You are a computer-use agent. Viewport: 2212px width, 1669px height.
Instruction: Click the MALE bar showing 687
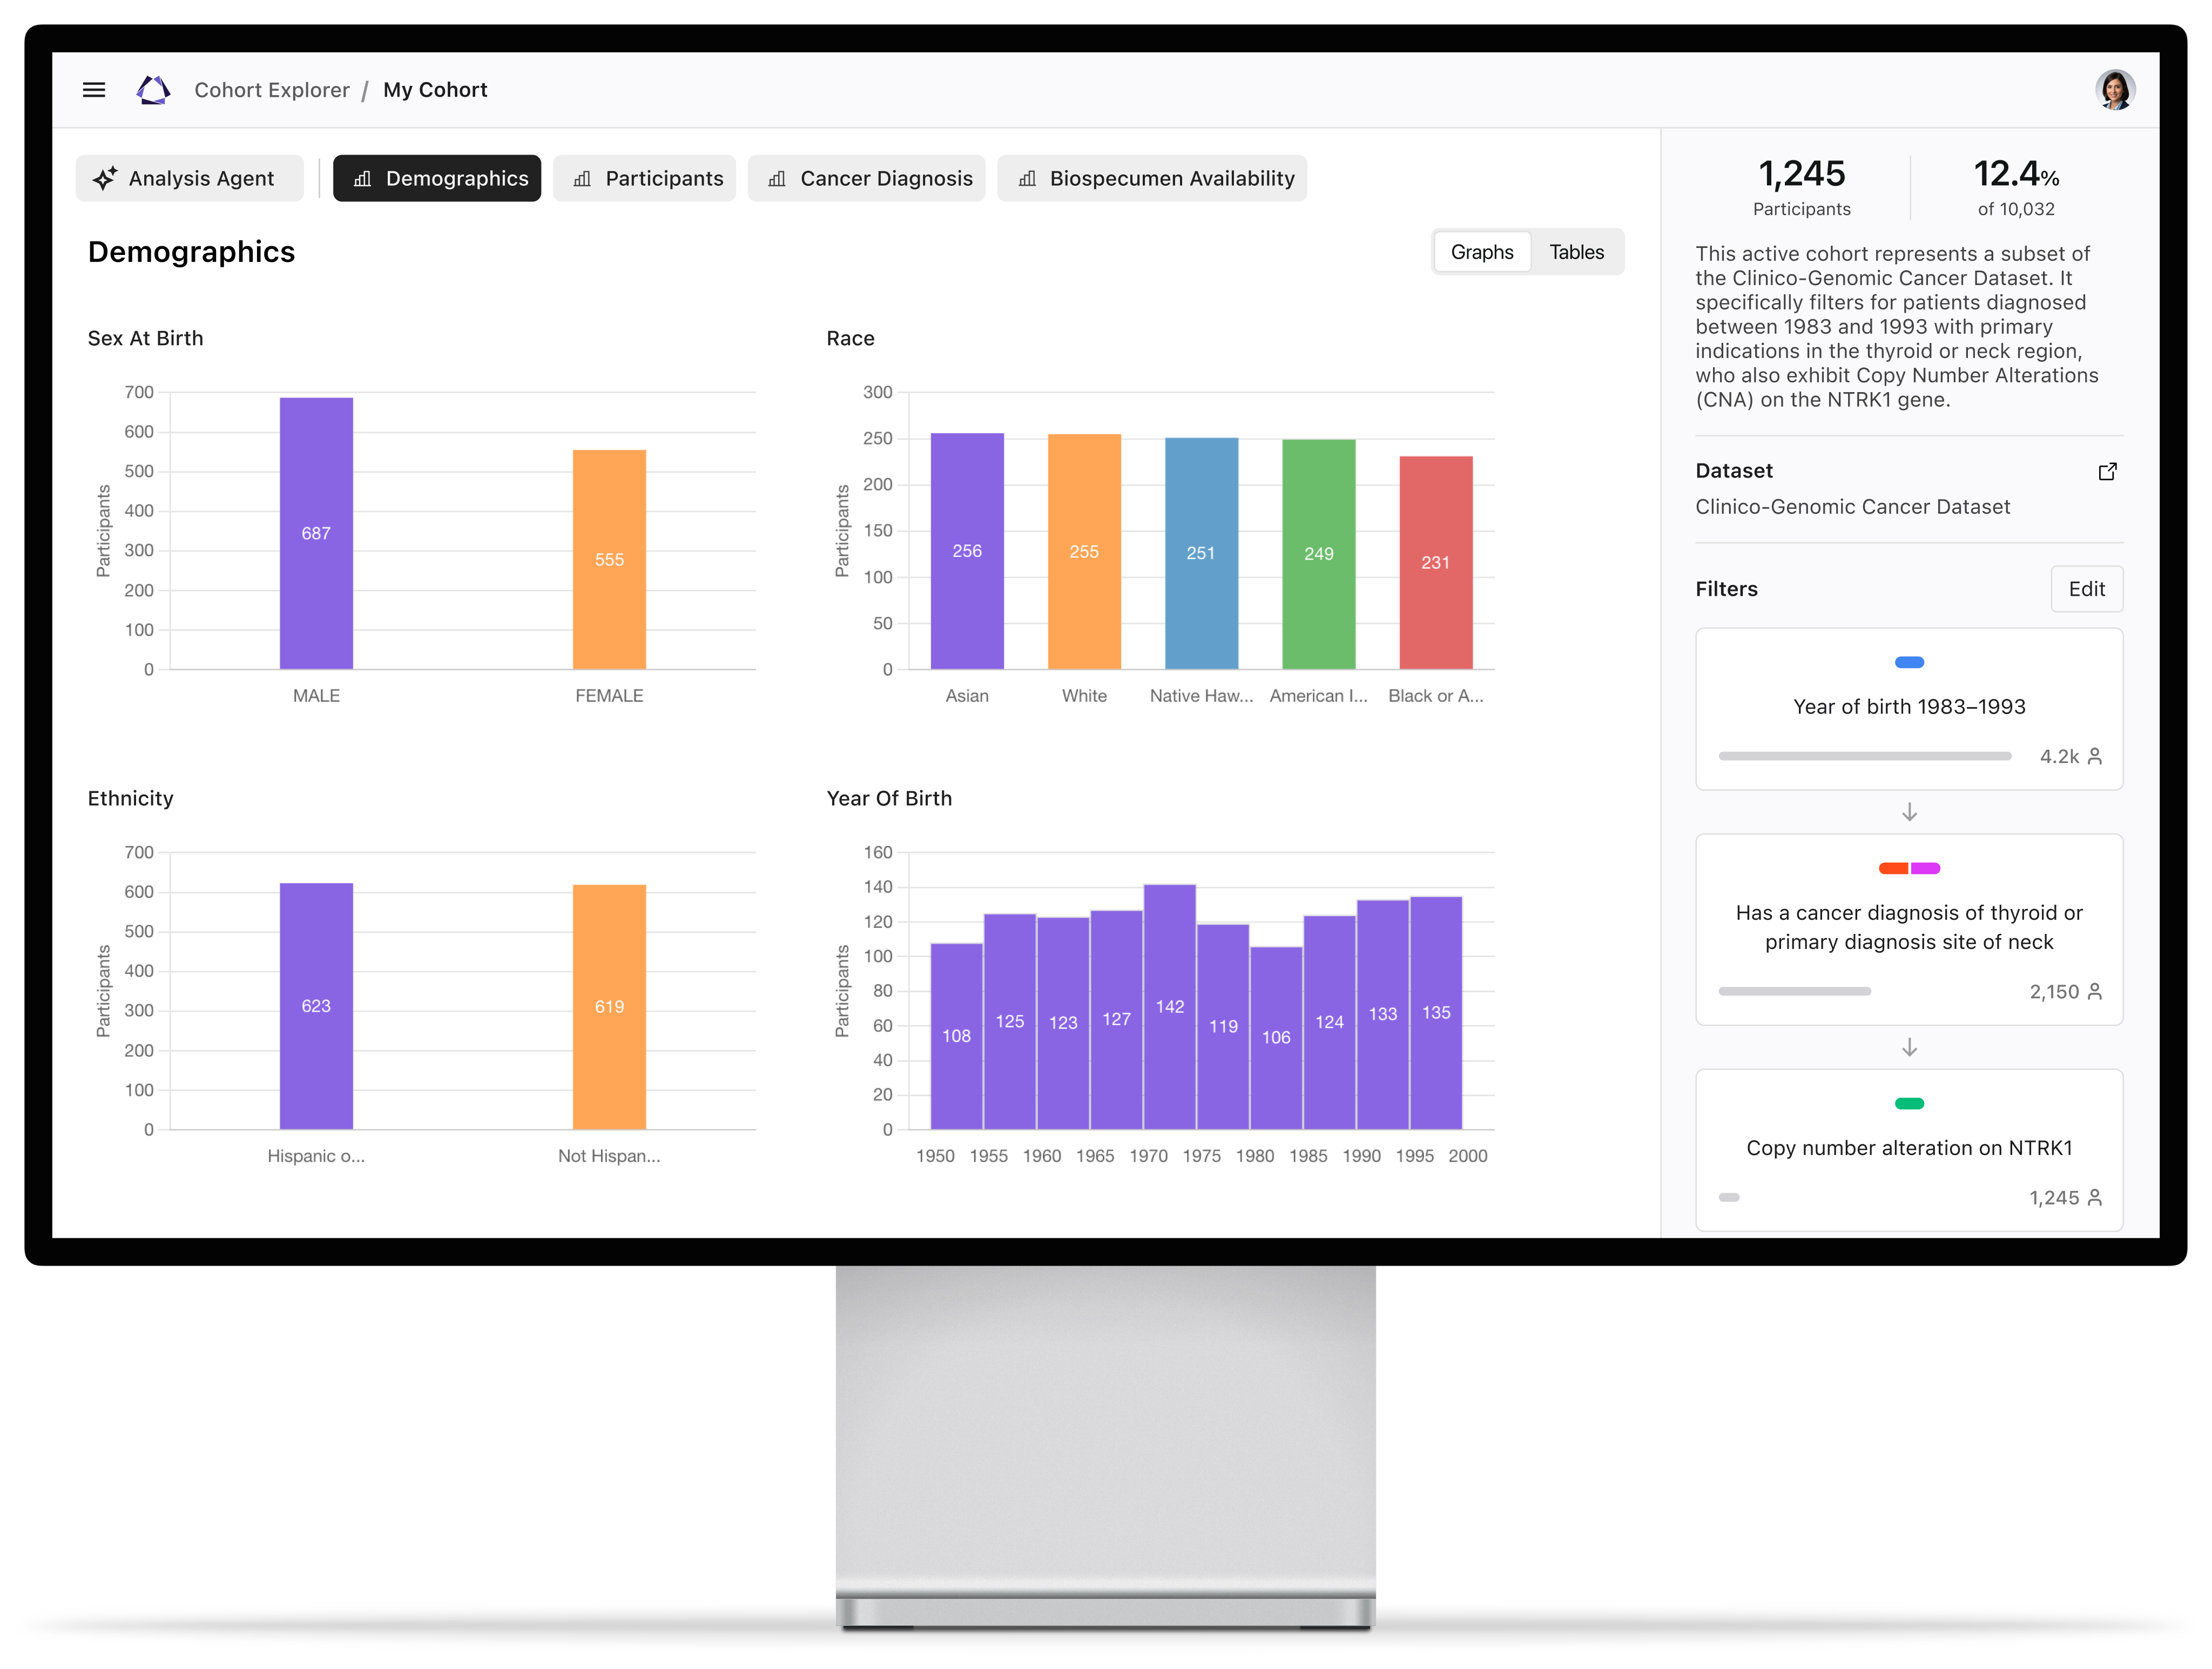316,533
